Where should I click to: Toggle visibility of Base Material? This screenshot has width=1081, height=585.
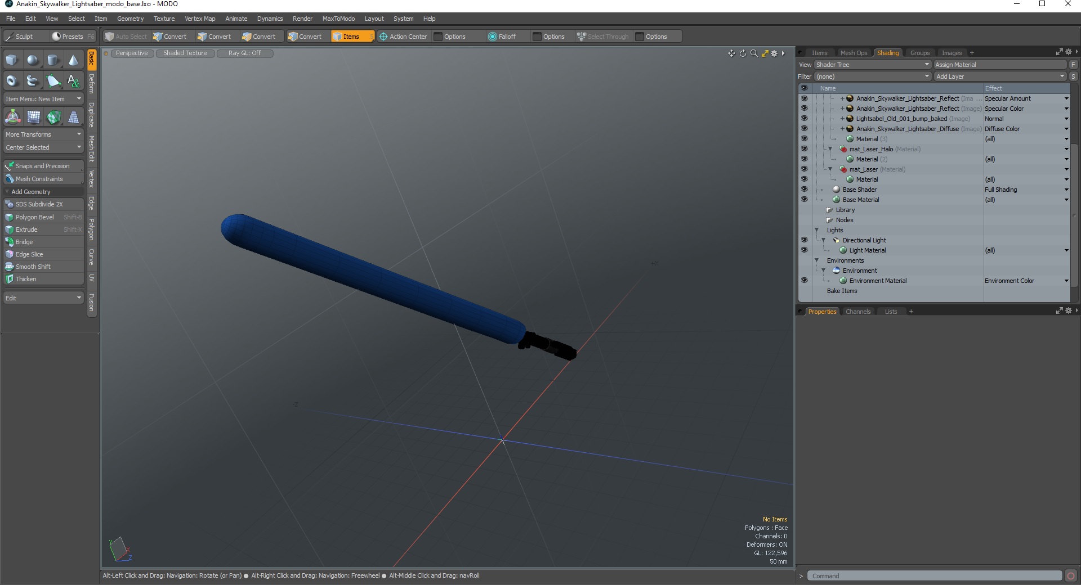click(804, 200)
